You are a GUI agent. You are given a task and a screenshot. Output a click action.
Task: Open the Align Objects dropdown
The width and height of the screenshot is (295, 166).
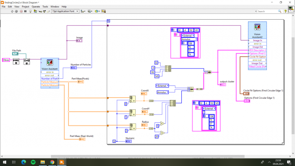(x=83, y=11)
